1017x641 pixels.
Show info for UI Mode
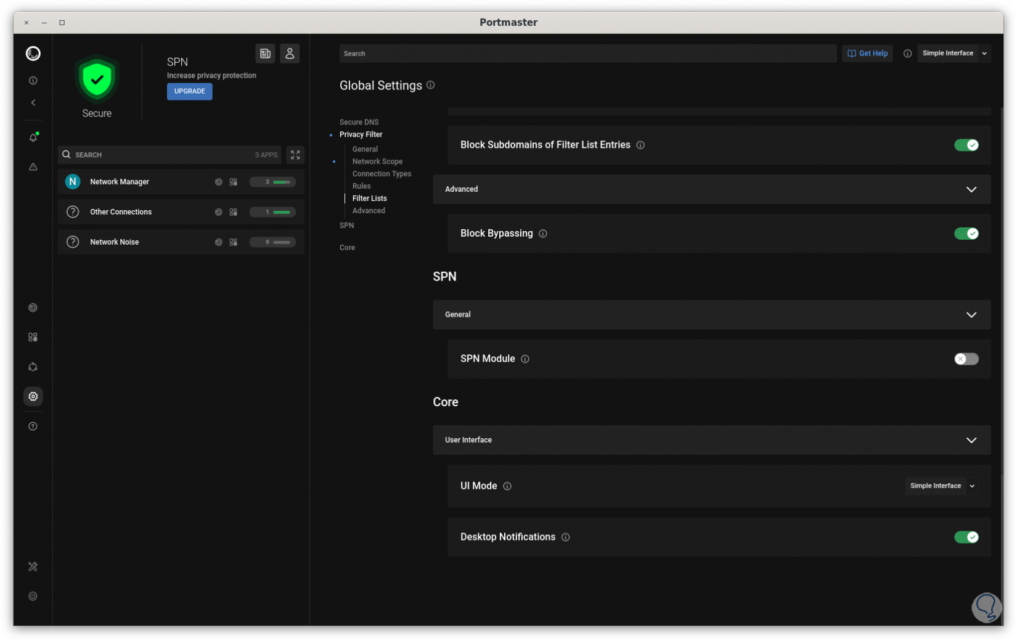point(507,486)
